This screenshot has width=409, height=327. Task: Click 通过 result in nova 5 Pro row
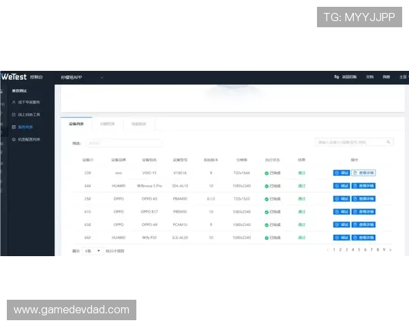click(302, 186)
